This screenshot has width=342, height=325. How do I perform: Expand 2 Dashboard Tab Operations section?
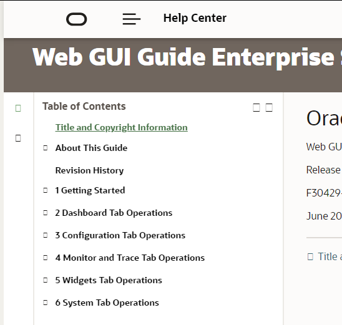click(46, 213)
